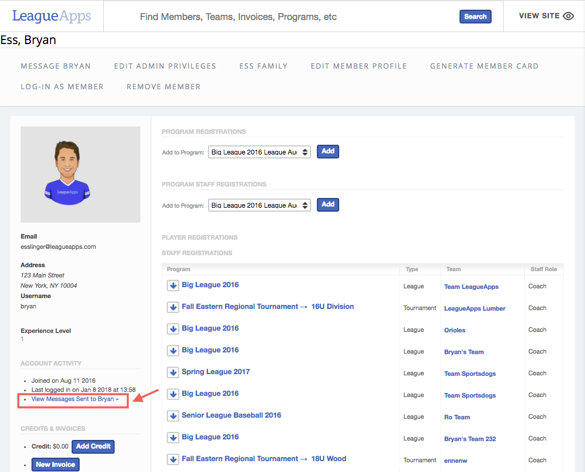Open Big League 2016 in the Orioles row
This screenshot has height=472, width=585.
coord(210,328)
